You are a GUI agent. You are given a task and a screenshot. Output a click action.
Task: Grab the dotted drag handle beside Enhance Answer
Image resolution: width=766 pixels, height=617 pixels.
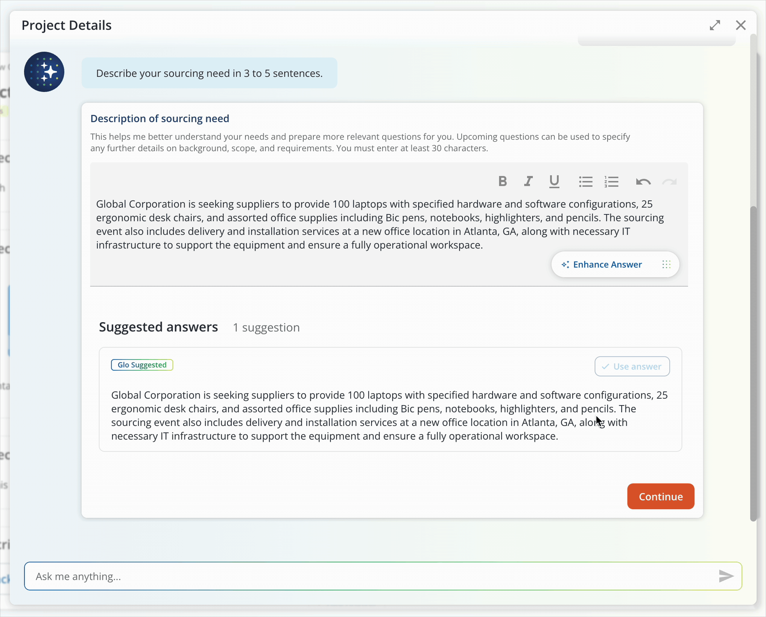click(666, 264)
